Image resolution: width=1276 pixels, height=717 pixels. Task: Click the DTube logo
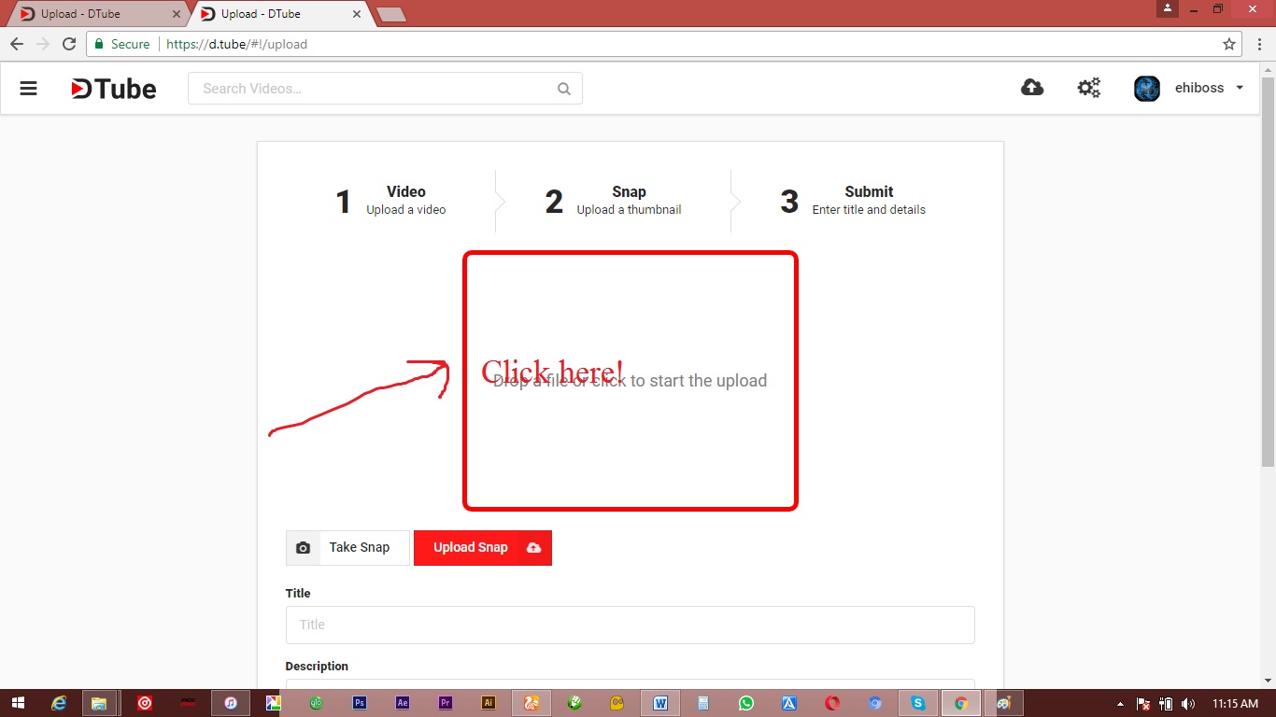coord(112,88)
